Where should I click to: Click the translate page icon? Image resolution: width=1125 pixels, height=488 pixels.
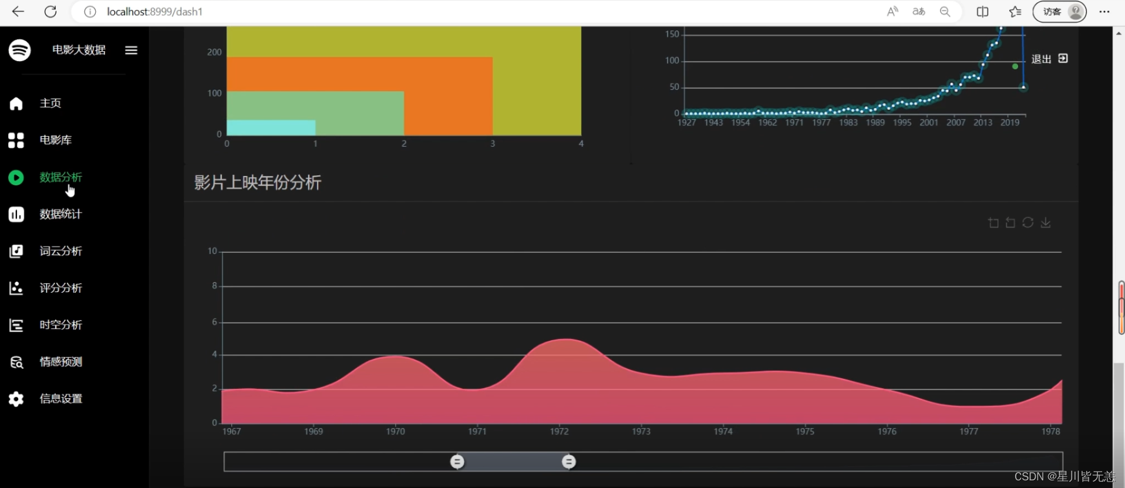pos(919,12)
